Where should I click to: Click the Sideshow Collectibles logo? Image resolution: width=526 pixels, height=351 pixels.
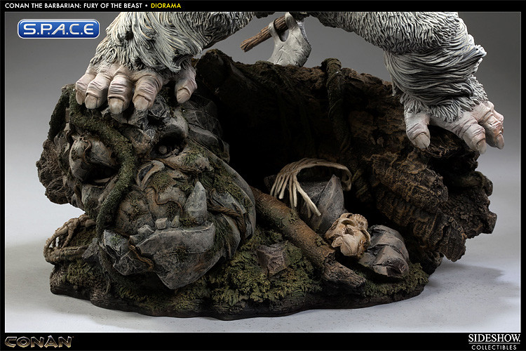(494, 342)
